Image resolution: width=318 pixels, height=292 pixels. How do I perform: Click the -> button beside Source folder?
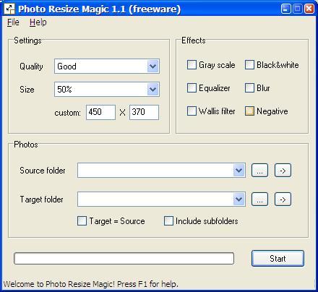pos(283,171)
